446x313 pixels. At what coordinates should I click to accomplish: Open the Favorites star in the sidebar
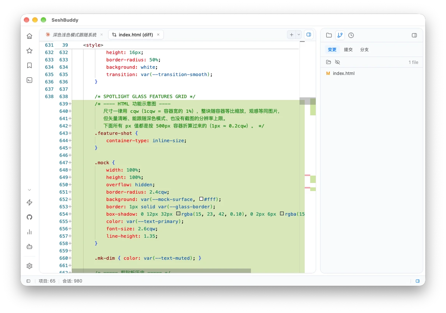(x=29, y=51)
